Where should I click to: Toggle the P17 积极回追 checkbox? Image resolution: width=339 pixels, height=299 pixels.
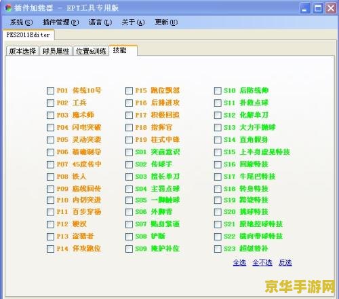click(129, 115)
